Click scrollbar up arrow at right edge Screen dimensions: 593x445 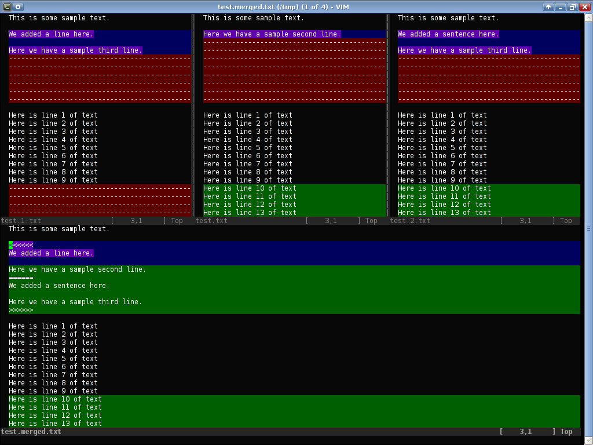588,18
